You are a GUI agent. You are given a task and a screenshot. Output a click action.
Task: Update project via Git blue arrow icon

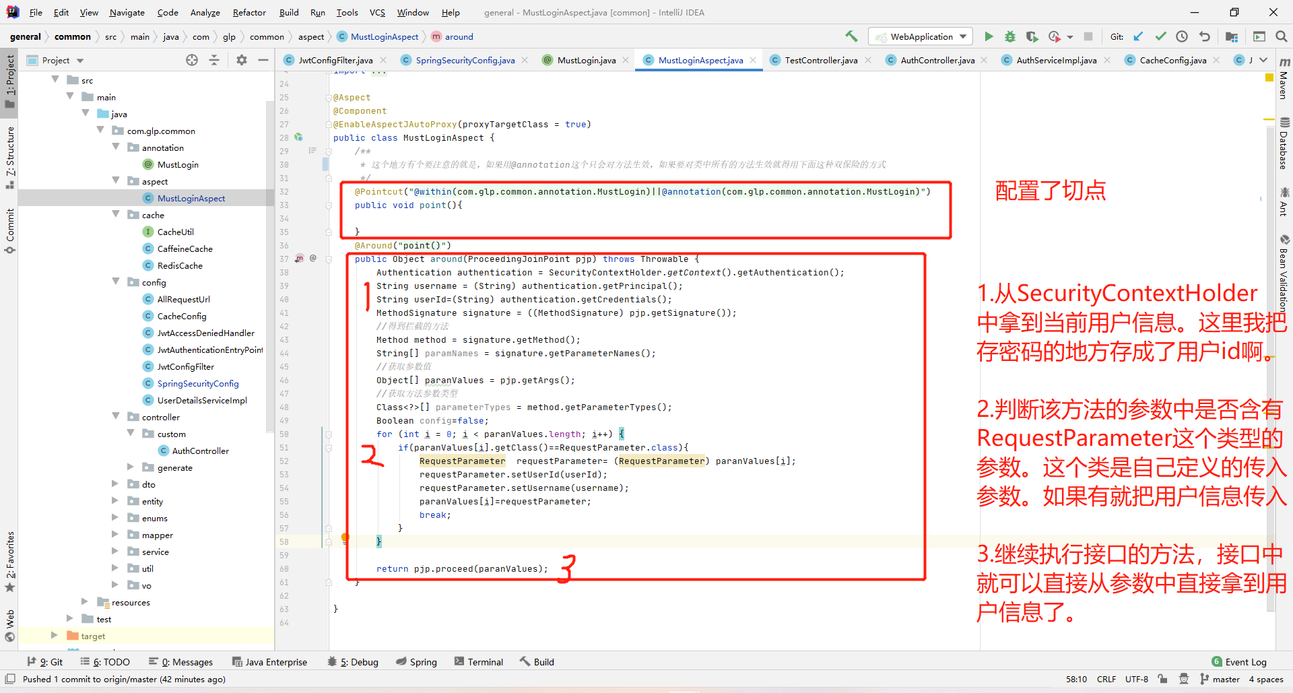[1138, 36]
